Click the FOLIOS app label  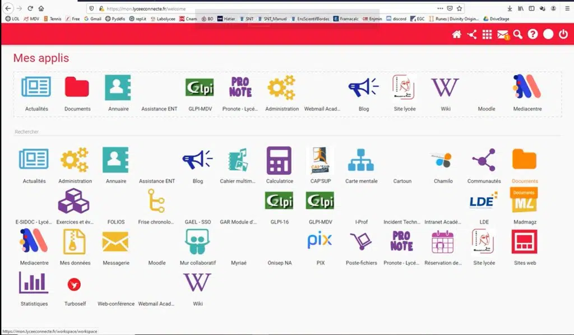tap(115, 222)
